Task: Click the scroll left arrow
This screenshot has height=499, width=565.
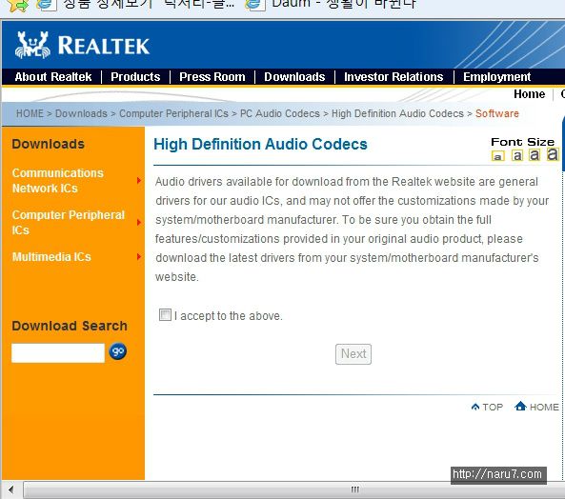Action: (x=10, y=489)
